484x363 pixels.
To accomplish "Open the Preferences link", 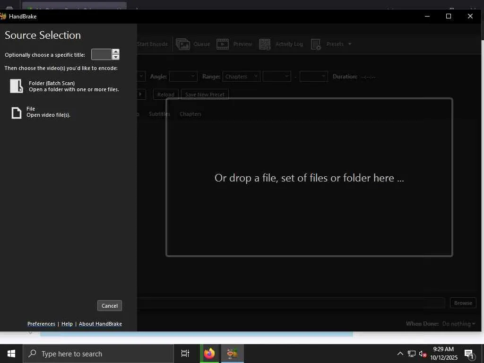I will [42, 324].
